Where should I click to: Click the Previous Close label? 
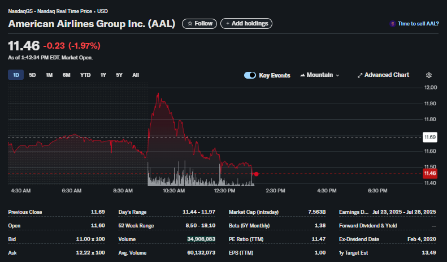[x=25, y=212]
